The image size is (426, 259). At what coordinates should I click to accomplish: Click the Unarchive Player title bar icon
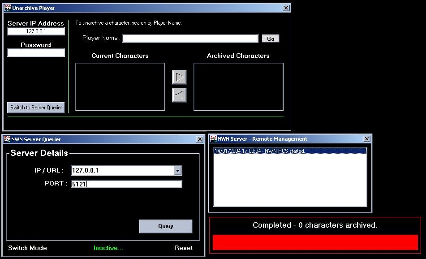pyautogui.click(x=8, y=8)
